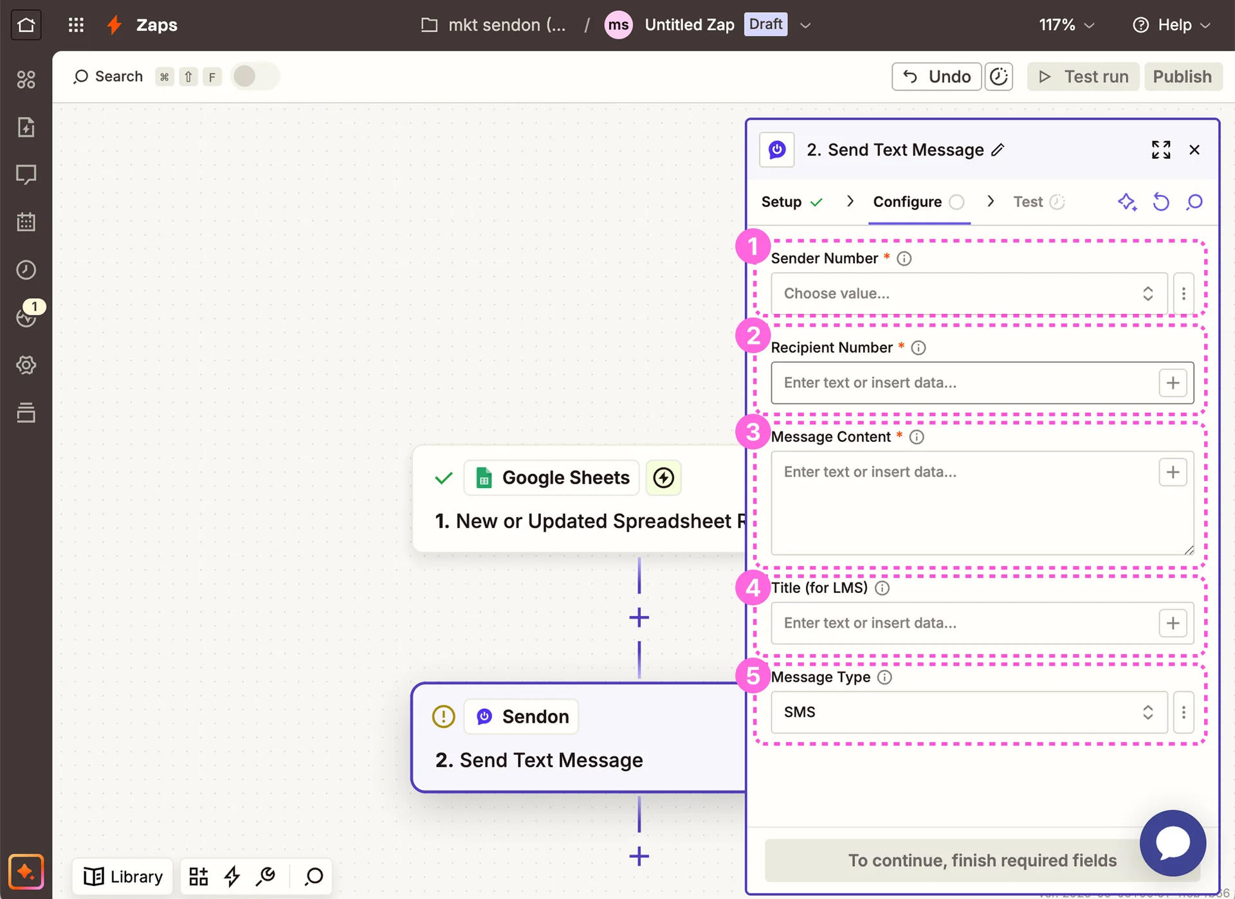Click the rename pencil next to Send Text Message
The image size is (1235, 899).
tap(998, 150)
